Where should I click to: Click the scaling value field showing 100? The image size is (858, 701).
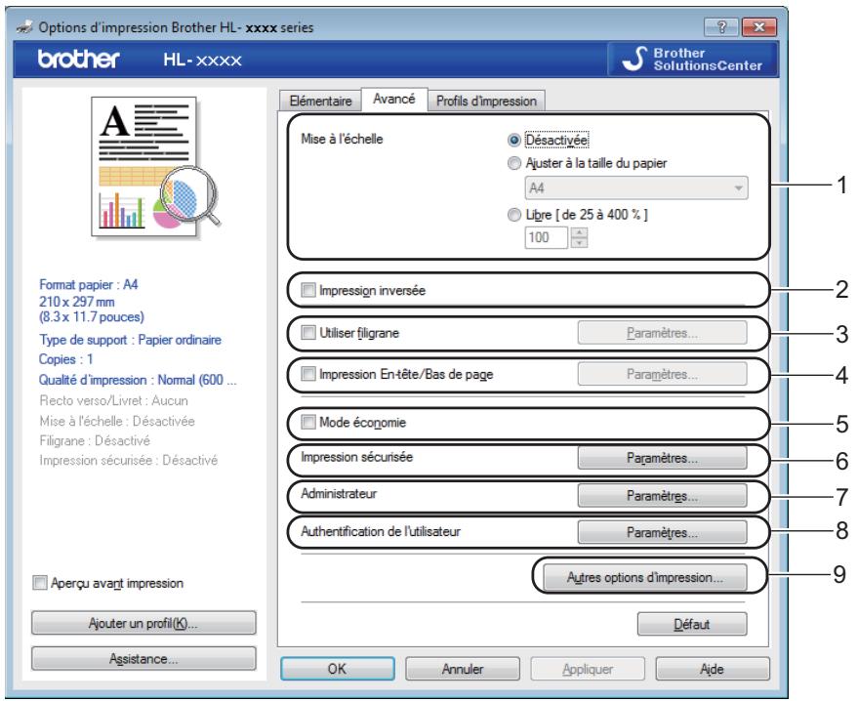546,237
